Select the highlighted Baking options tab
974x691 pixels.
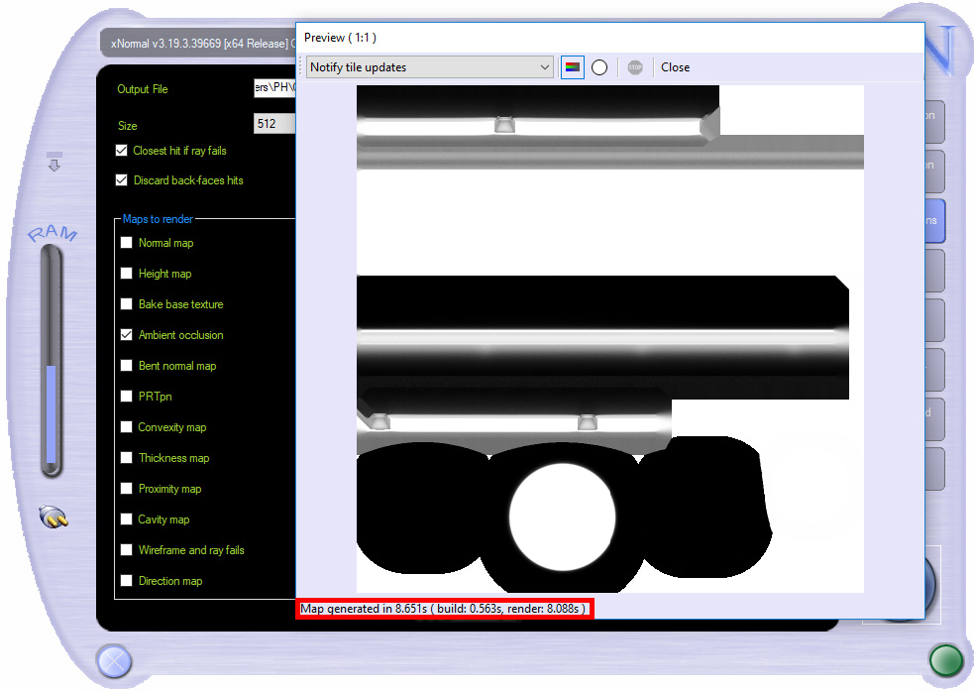tap(933, 221)
